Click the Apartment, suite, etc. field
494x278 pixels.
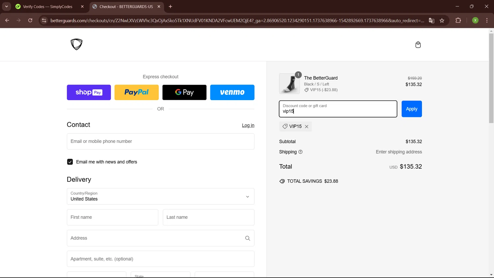pos(160,259)
